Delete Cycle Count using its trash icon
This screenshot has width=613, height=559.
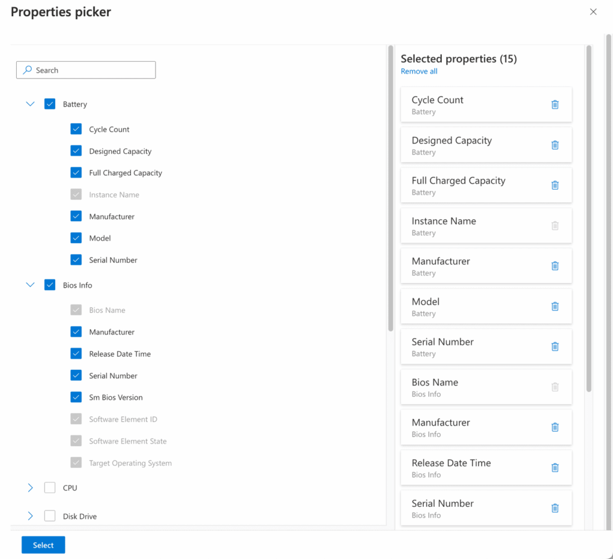tap(555, 104)
